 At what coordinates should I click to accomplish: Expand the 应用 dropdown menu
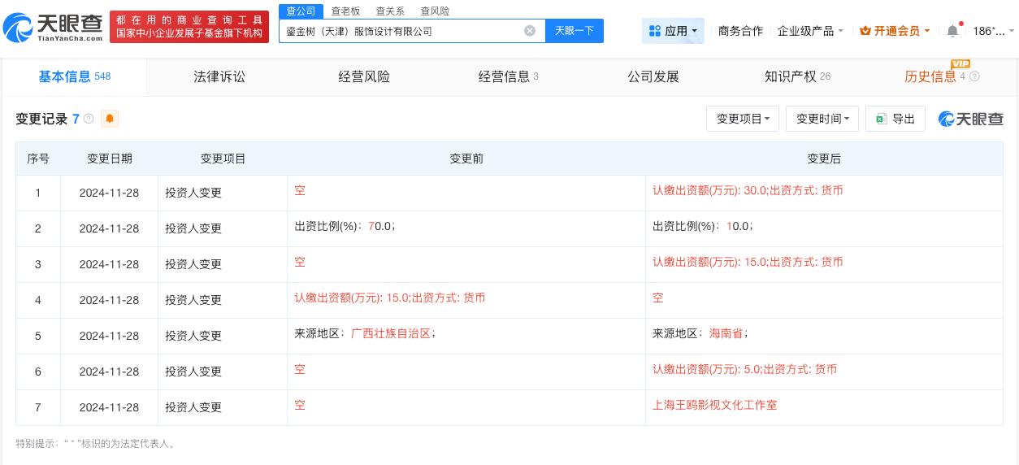tap(673, 31)
